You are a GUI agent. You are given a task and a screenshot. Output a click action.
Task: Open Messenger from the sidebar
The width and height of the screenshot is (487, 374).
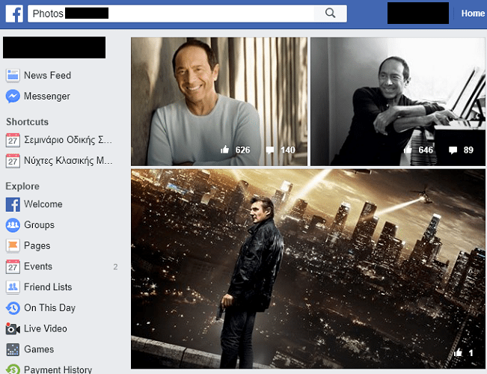pyautogui.click(x=47, y=96)
